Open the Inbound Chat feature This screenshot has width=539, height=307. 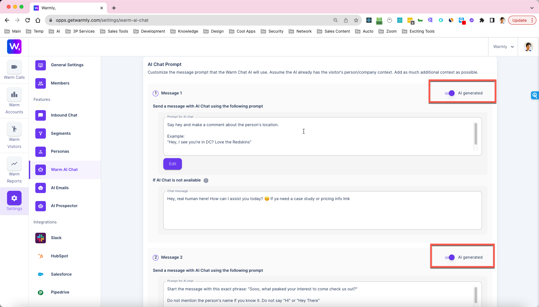coord(64,115)
